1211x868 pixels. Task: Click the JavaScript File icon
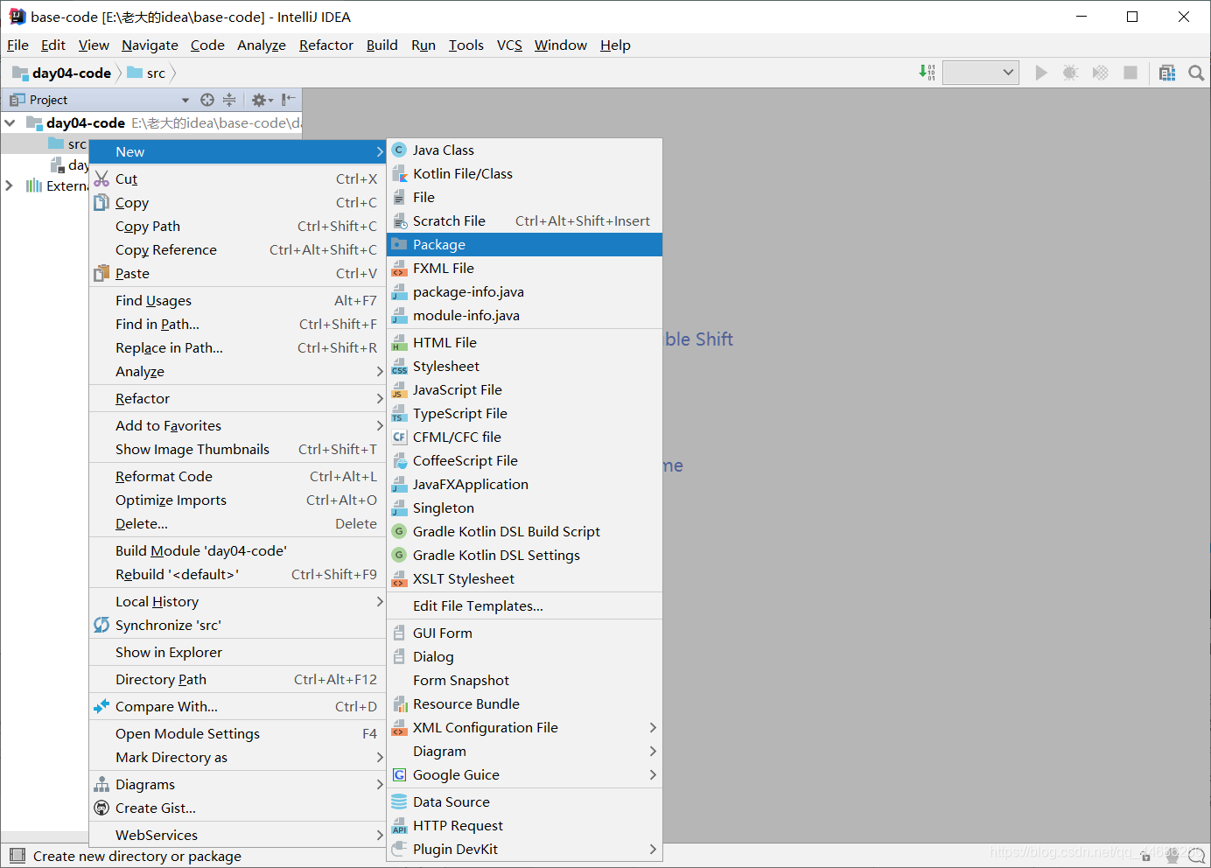click(x=399, y=390)
